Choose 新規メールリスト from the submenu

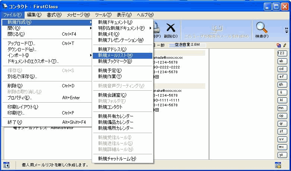coord(115,55)
